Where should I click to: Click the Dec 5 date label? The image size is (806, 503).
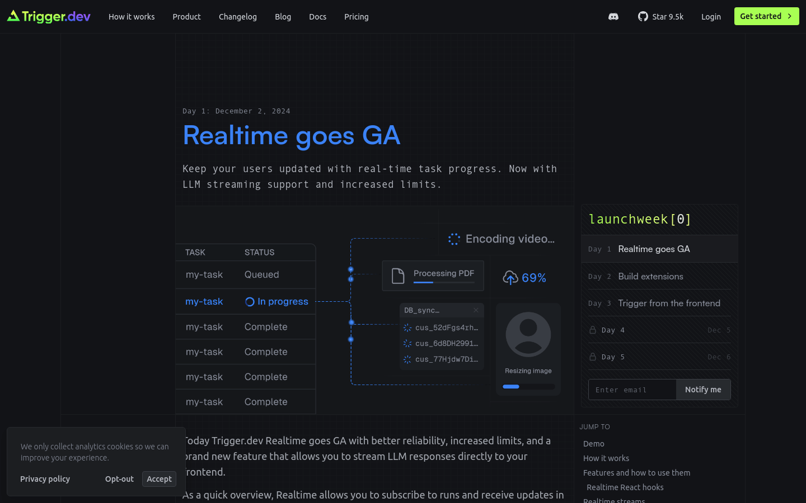[x=719, y=330]
